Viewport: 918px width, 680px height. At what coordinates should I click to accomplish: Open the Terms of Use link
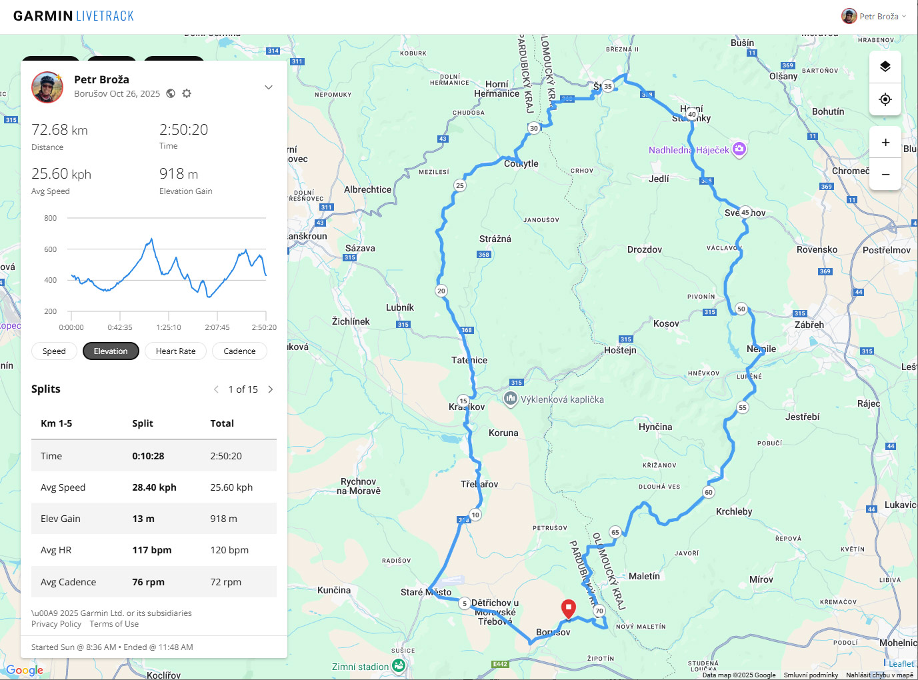(114, 624)
